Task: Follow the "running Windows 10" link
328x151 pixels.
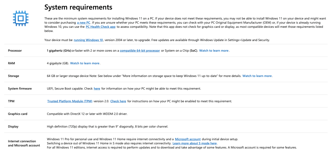Action: point(88,40)
